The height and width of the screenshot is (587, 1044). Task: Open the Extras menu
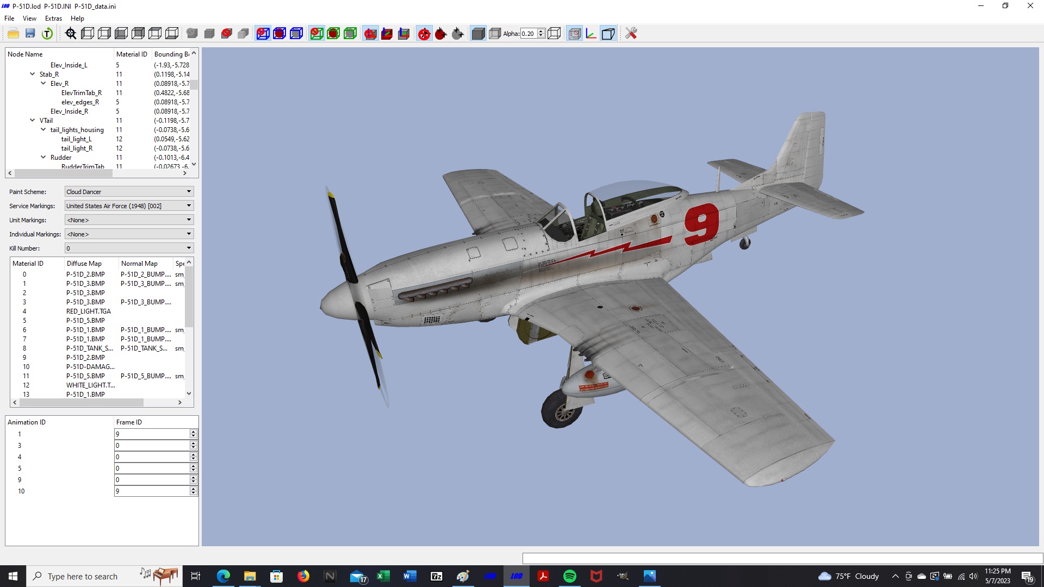pyautogui.click(x=53, y=18)
